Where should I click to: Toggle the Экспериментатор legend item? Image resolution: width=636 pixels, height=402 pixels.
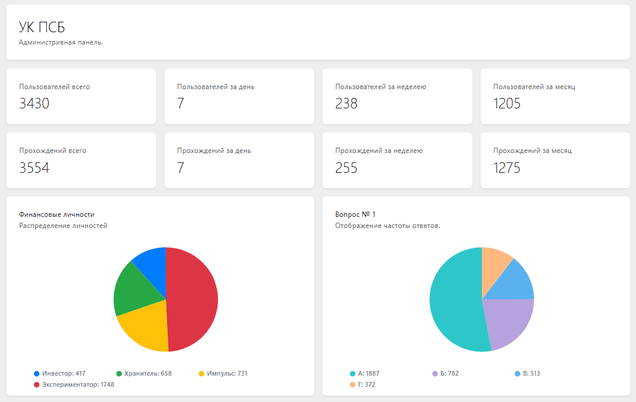pyautogui.click(x=73, y=384)
